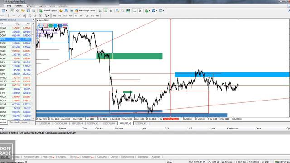Viewport: 290px width, 163px height.
Task: Open the Strategy Tester icon
Action: point(34,10)
